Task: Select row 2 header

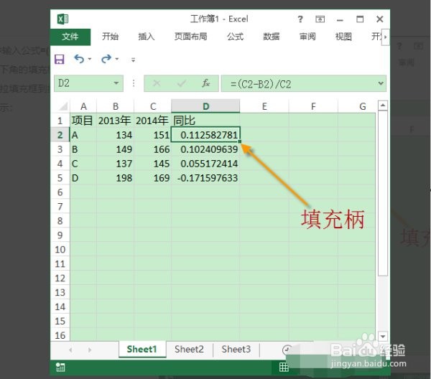Action: point(60,135)
